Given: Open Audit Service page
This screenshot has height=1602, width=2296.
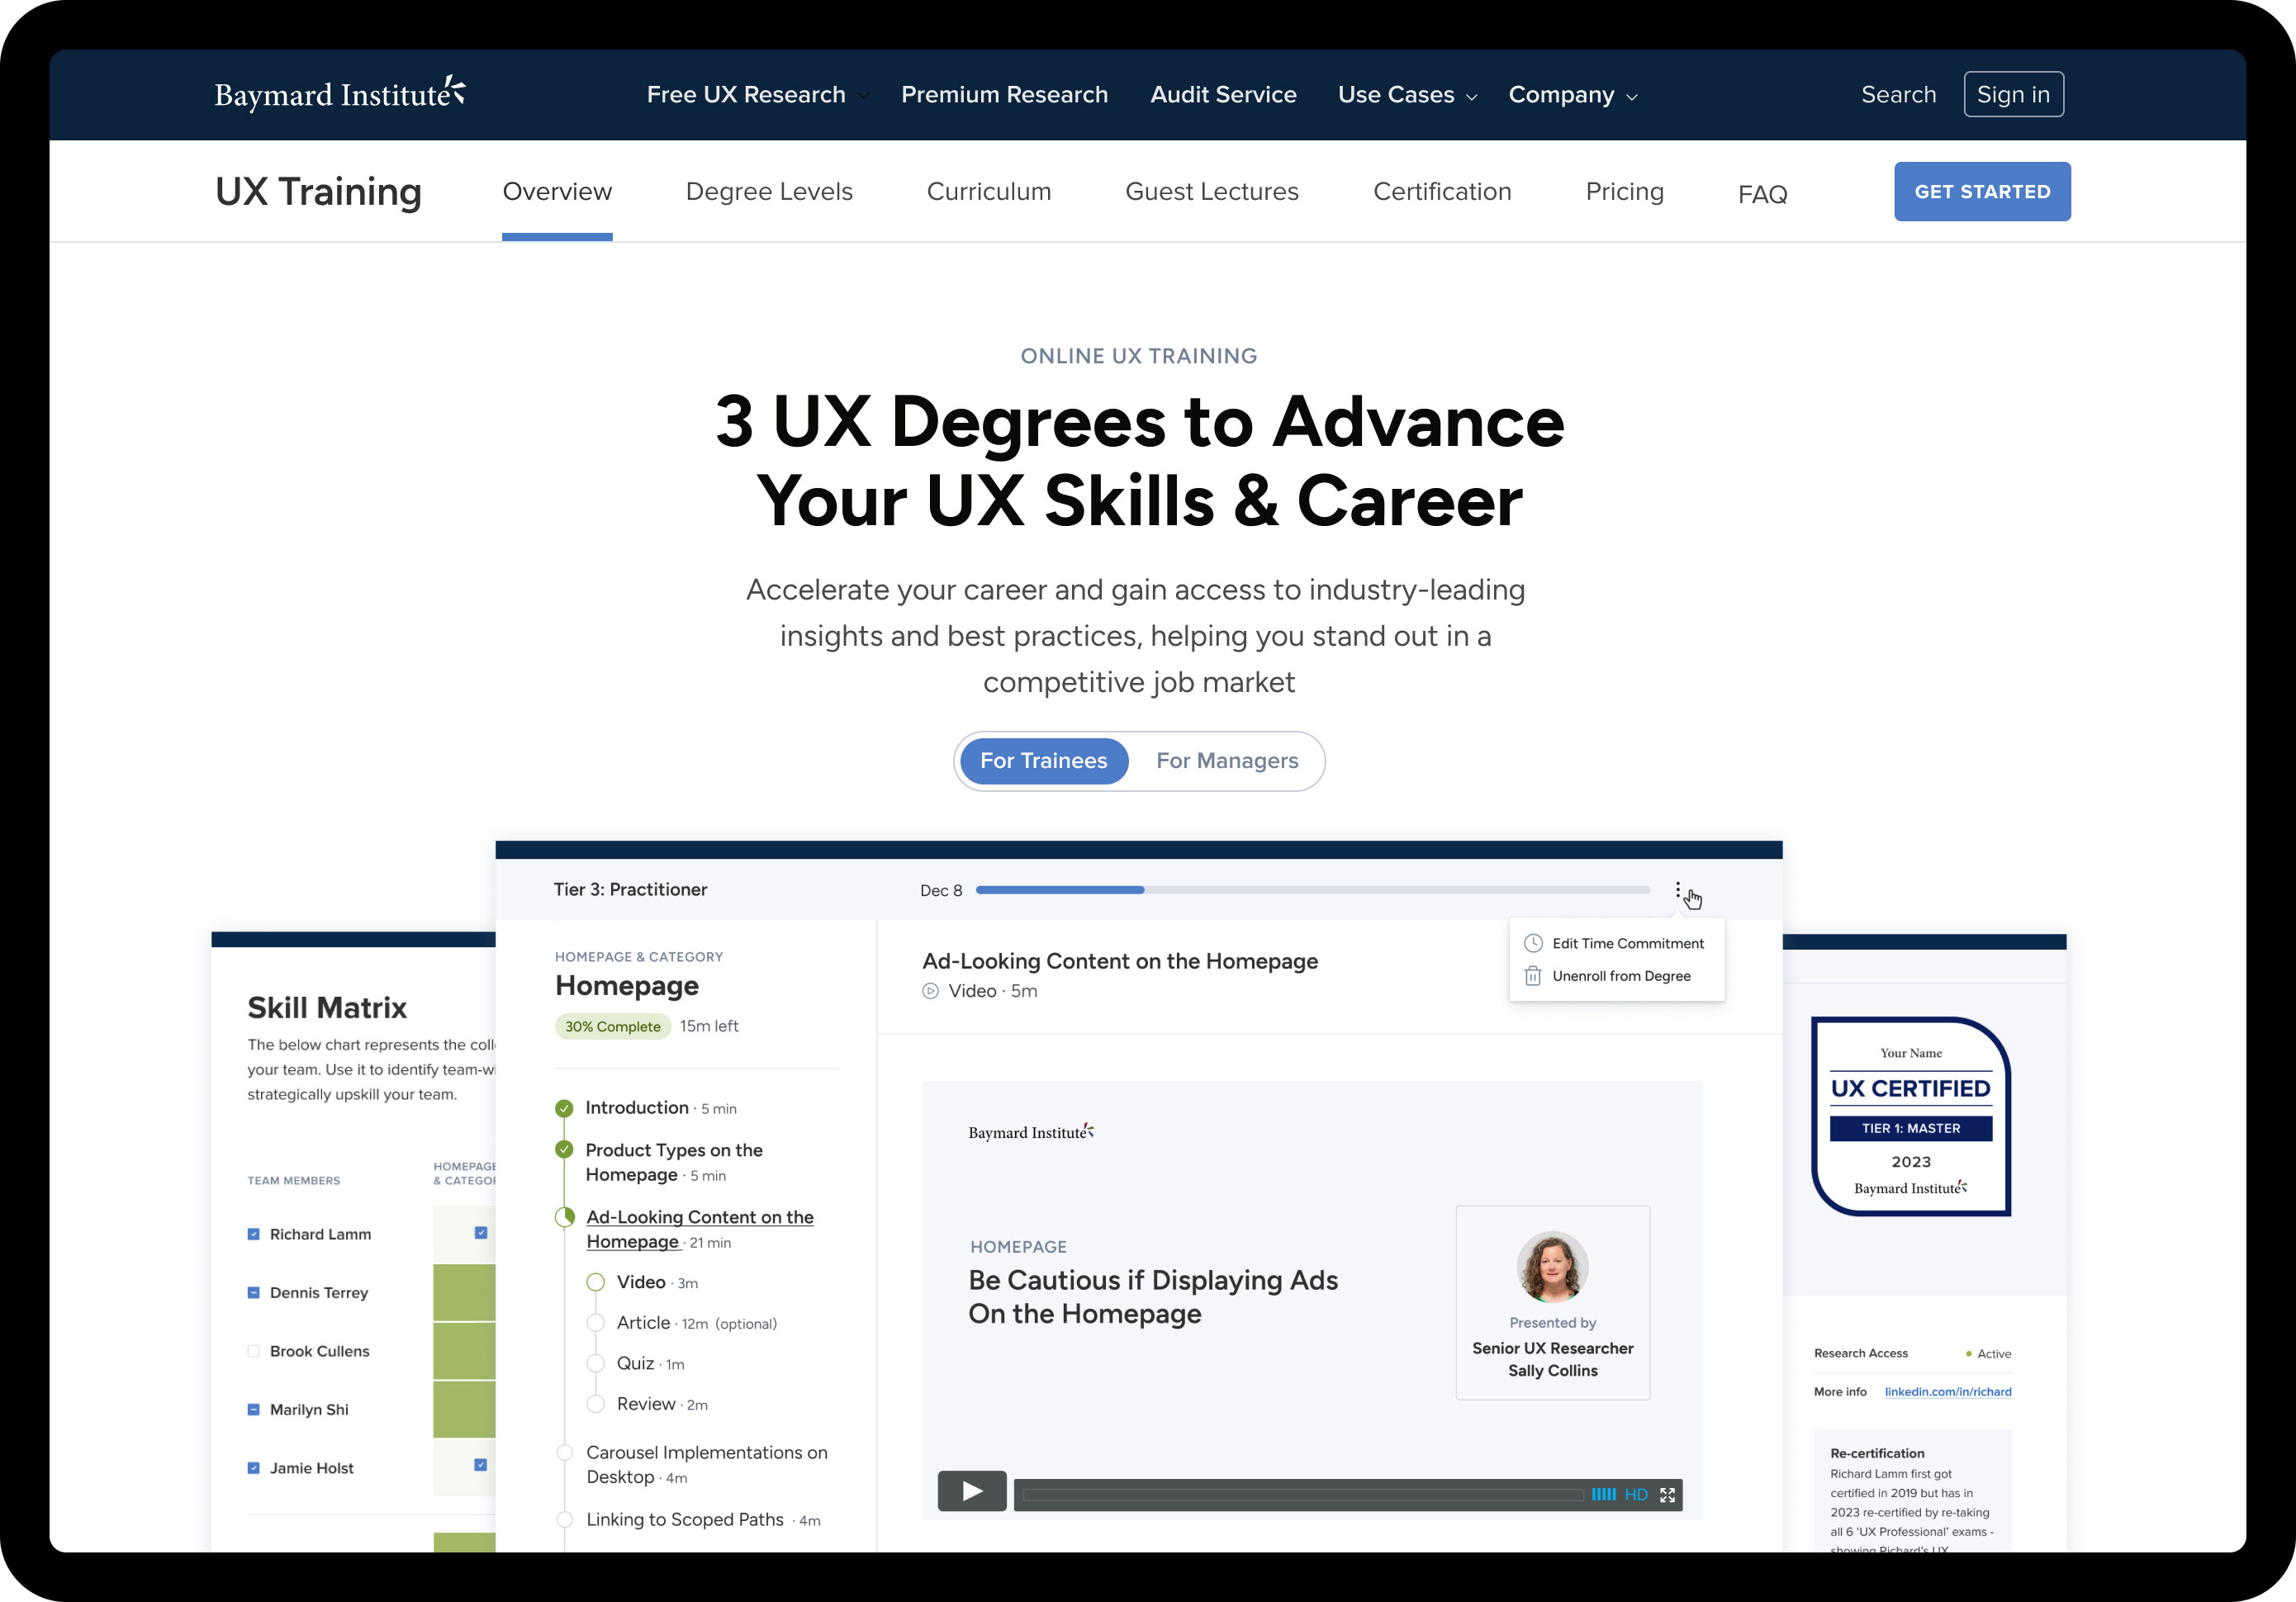Looking at the screenshot, I should (x=1223, y=94).
